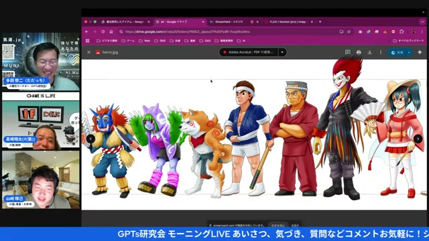Go back with the browser back arrow
Screen dimensions: 429x241
[86, 31]
